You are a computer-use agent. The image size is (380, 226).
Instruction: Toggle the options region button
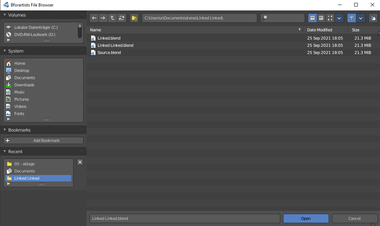click(x=373, y=18)
